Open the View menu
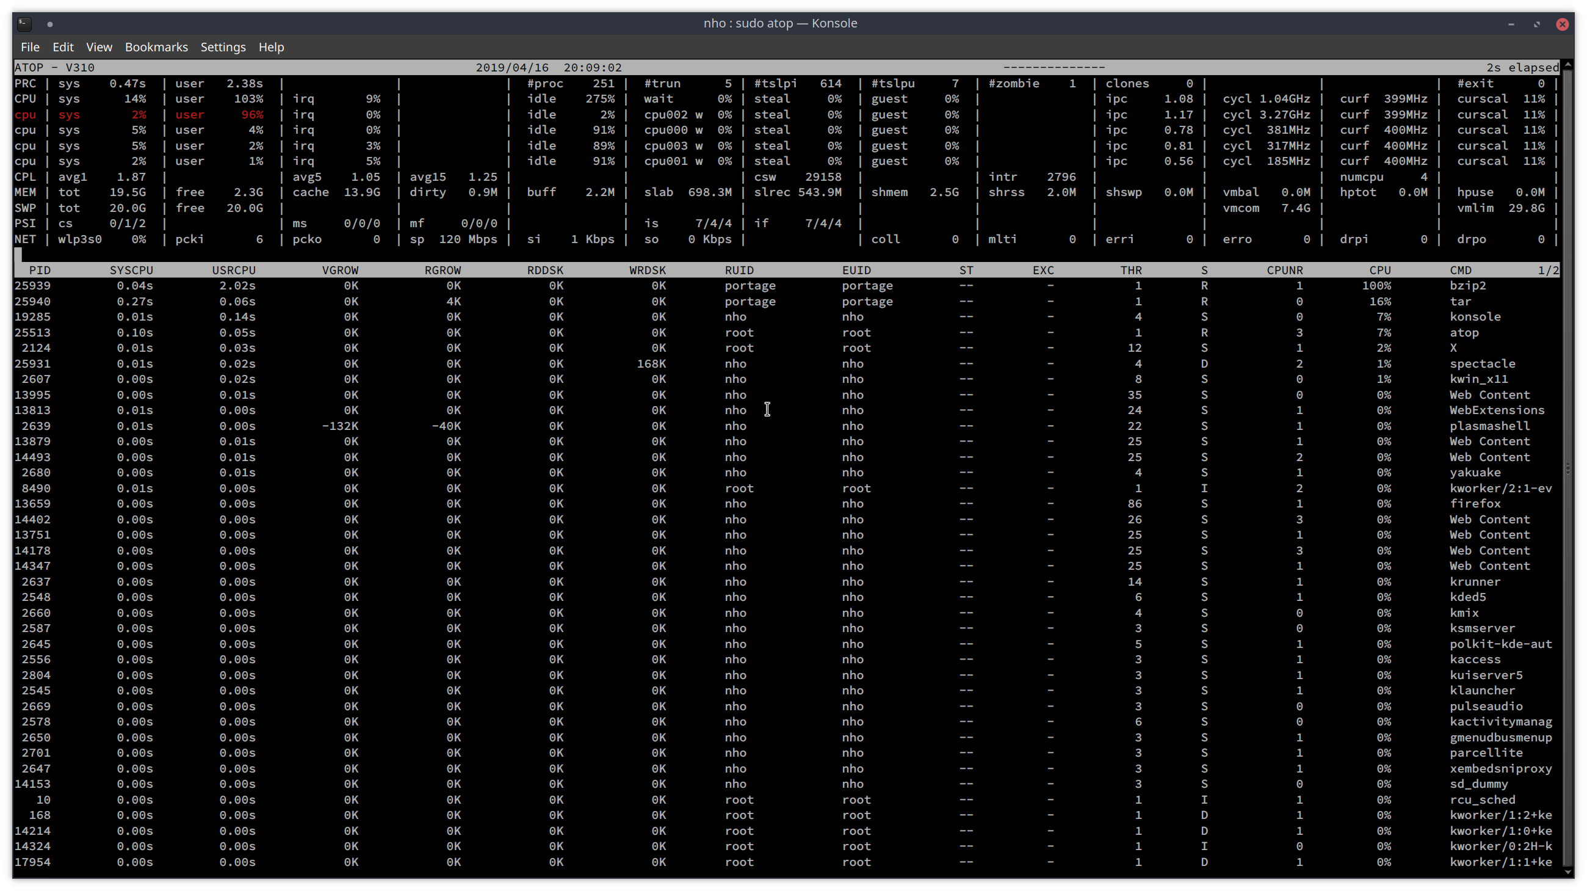The height and width of the screenshot is (891, 1587). 98,47
